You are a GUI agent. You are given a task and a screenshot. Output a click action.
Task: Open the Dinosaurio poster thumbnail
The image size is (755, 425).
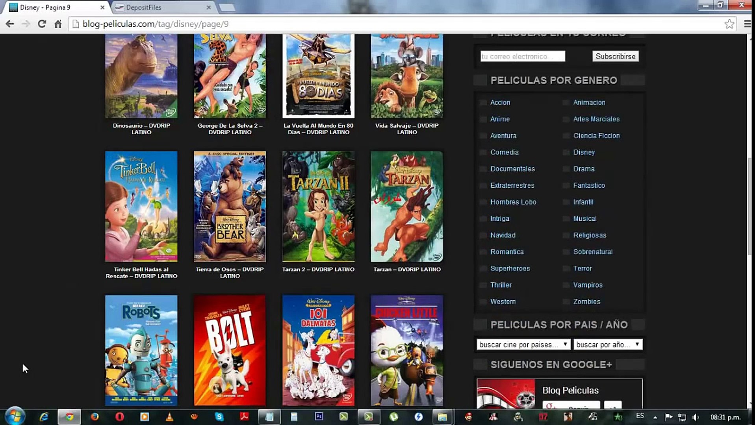point(141,76)
